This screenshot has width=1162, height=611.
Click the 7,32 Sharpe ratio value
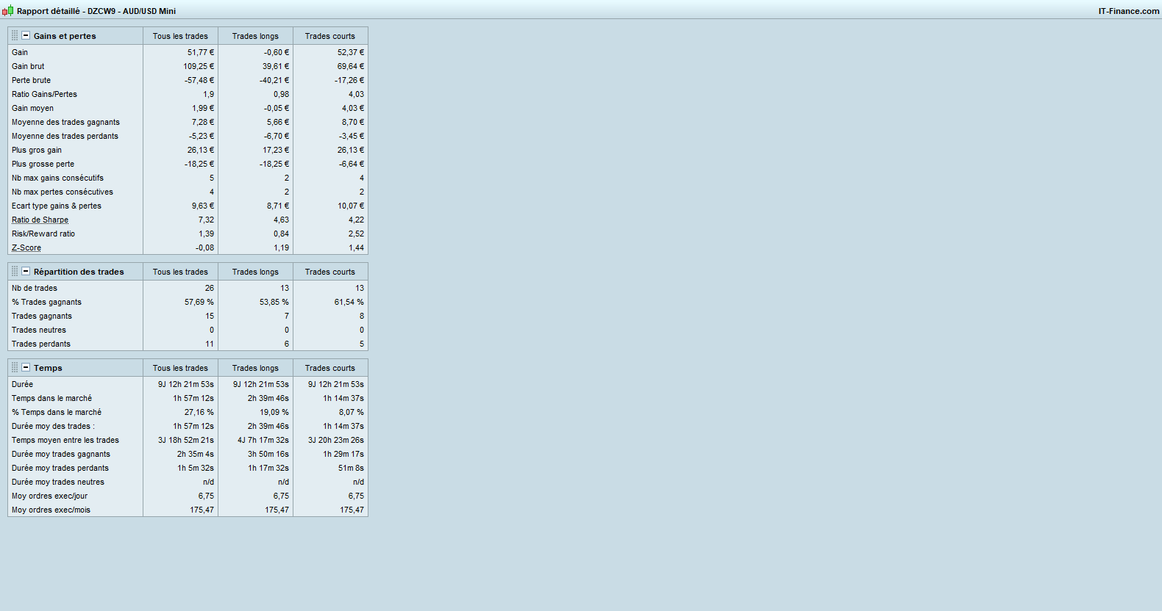(x=206, y=220)
